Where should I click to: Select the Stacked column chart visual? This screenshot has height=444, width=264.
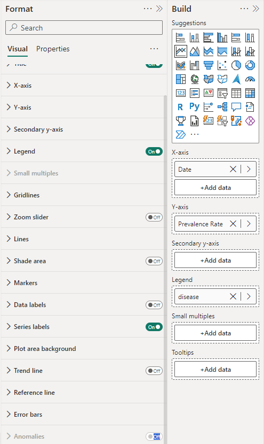coord(194,37)
